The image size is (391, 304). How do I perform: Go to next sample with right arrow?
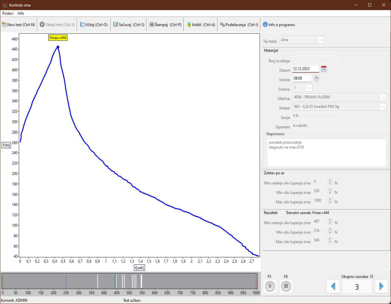point(381,286)
